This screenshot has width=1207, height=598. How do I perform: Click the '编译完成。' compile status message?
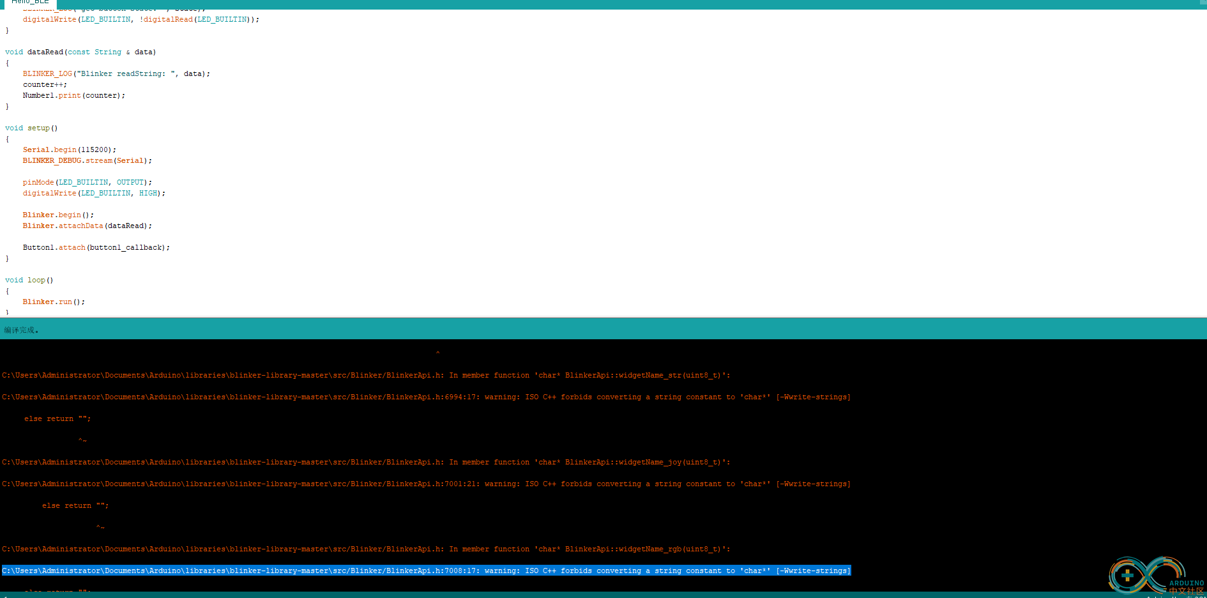point(22,330)
